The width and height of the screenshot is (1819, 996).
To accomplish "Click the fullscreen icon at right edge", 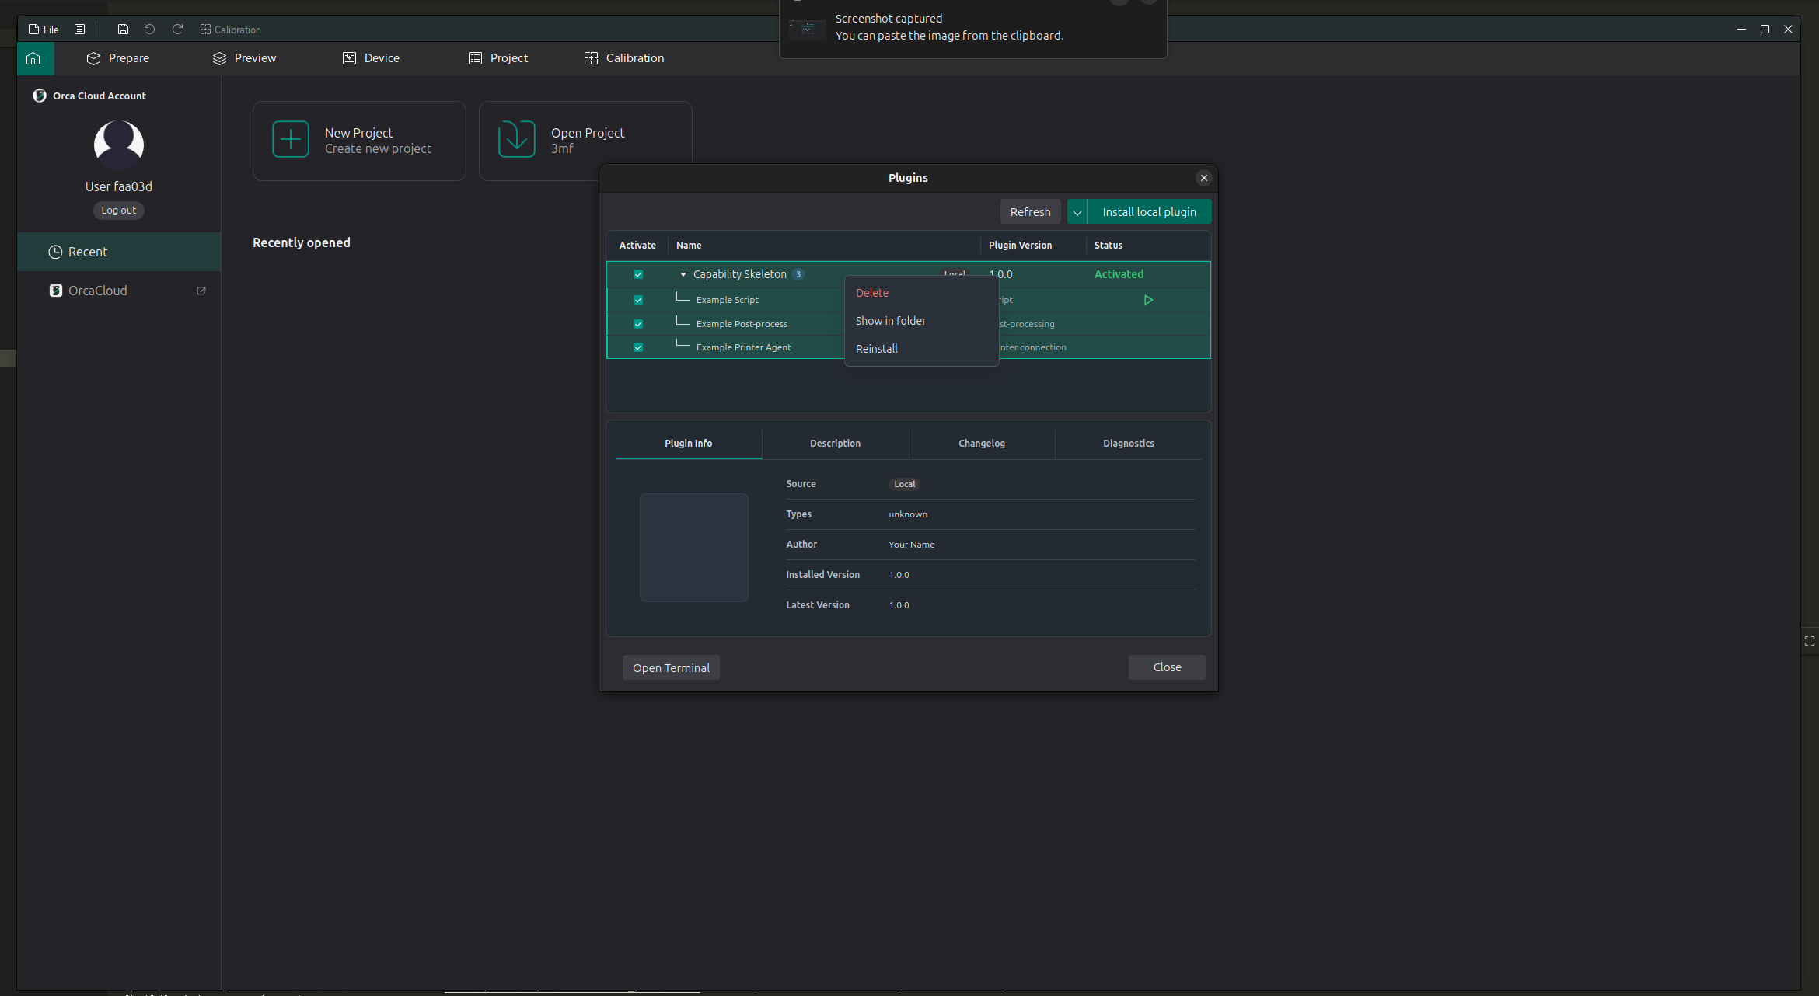I will 1810,641.
